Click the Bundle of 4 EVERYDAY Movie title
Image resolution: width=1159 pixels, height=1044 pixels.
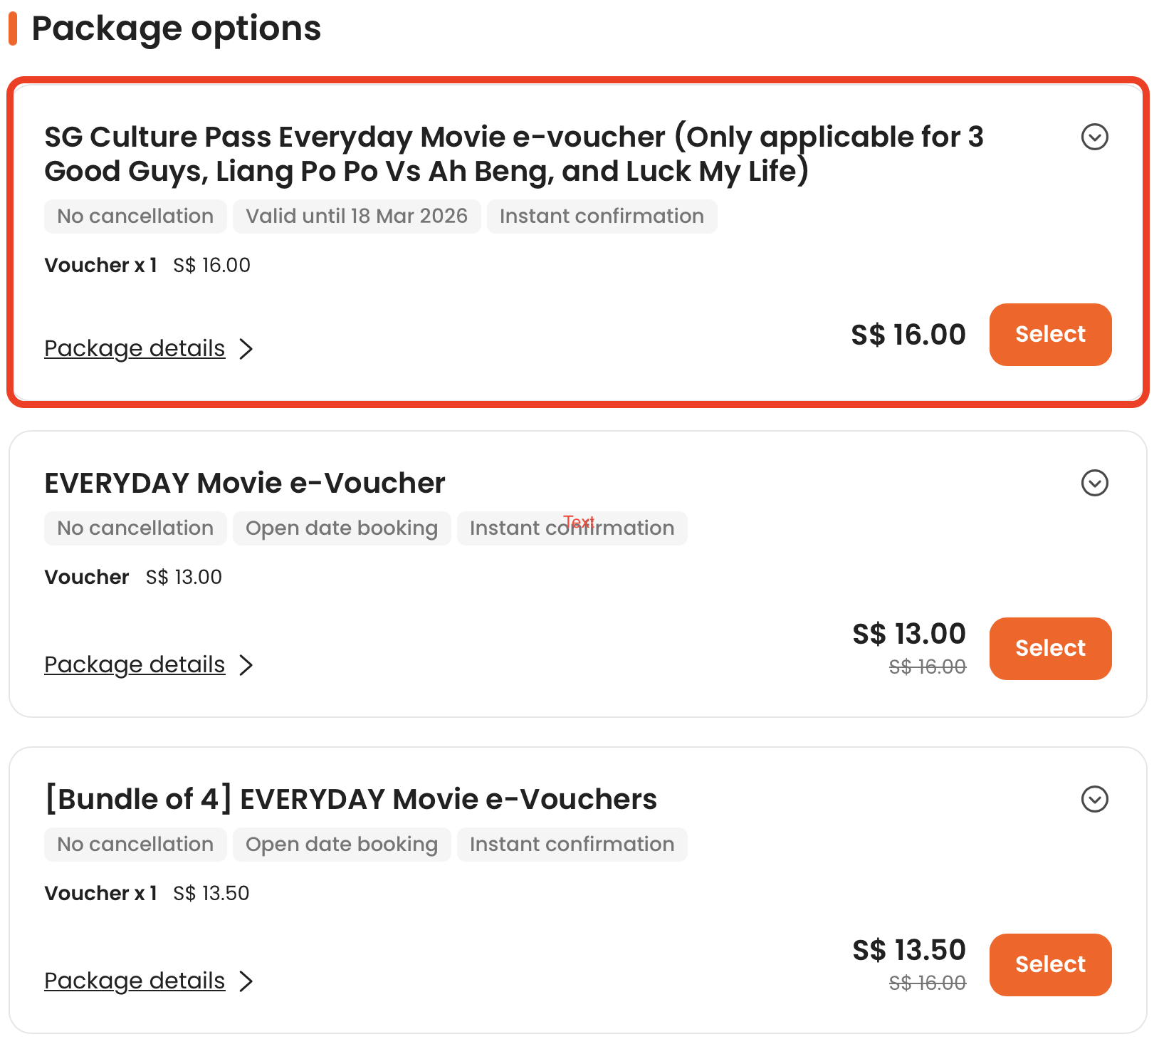pos(350,799)
